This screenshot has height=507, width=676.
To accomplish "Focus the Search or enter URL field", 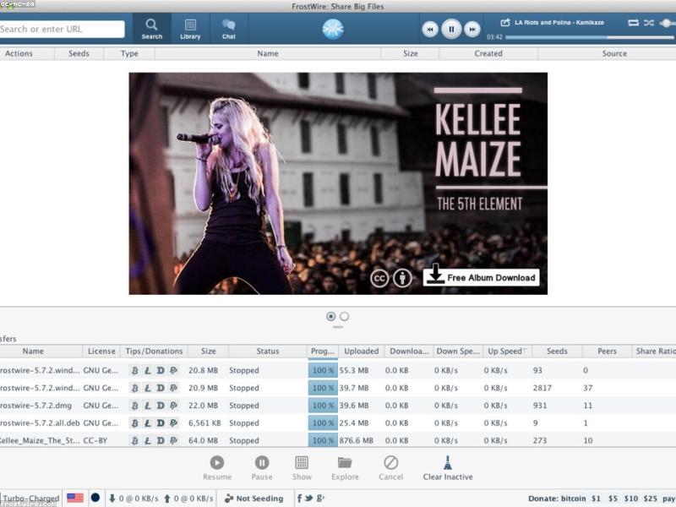I will [x=62, y=29].
